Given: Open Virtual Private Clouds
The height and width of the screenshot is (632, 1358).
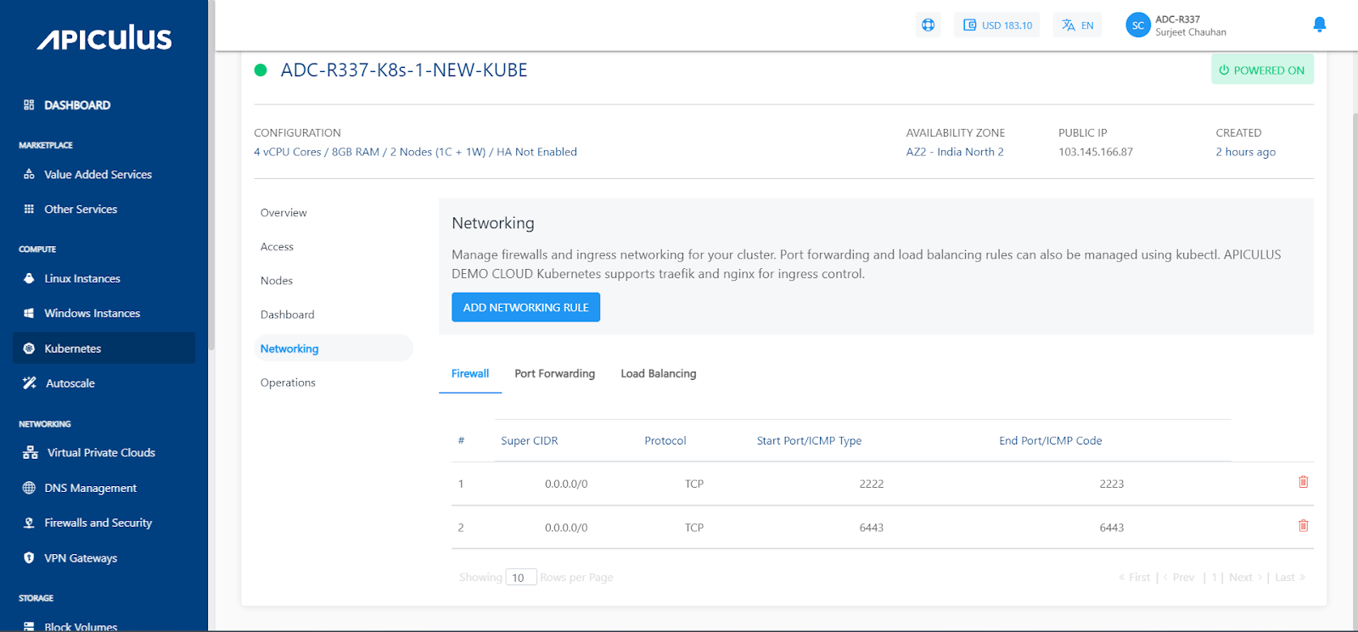Looking at the screenshot, I should tap(101, 453).
